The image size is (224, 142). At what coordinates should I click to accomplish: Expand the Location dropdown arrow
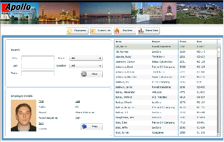click(x=100, y=66)
